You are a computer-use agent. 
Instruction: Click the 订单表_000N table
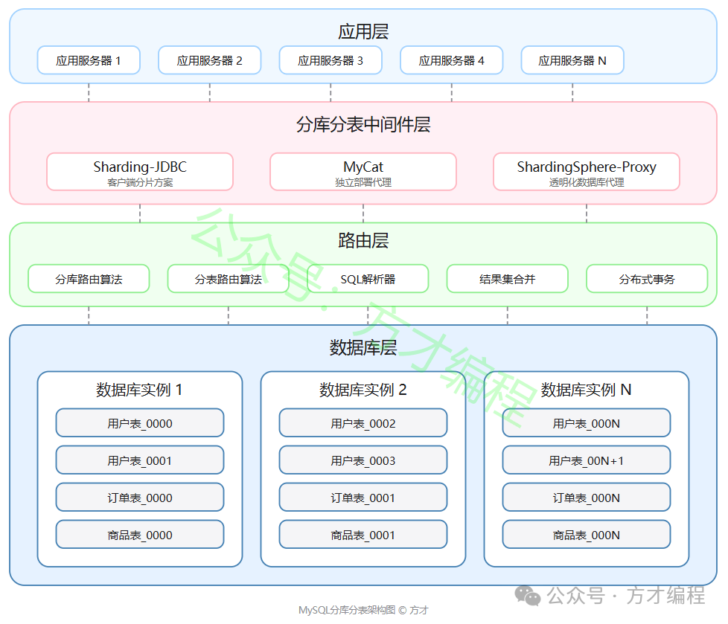coord(587,498)
